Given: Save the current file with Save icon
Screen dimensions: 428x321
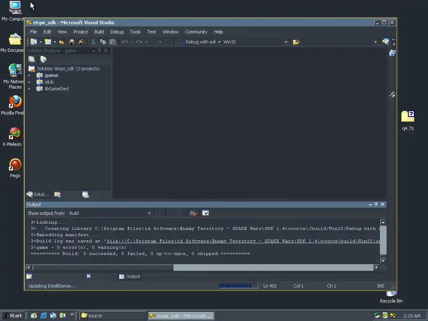Looking at the screenshot, I should (x=72, y=42).
